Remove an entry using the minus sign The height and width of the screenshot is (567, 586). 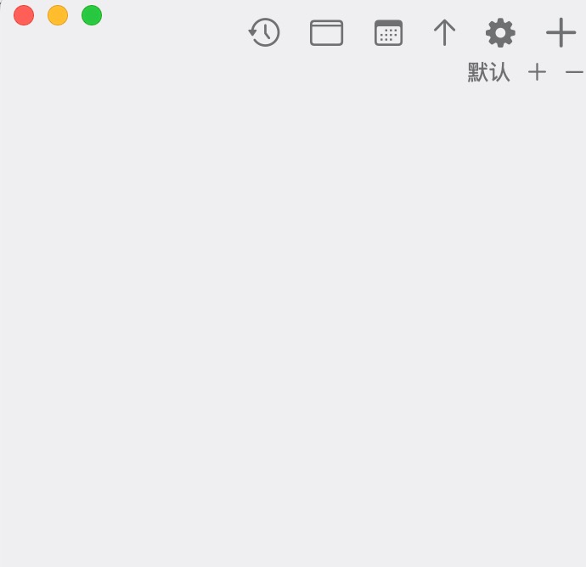(575, 71)
